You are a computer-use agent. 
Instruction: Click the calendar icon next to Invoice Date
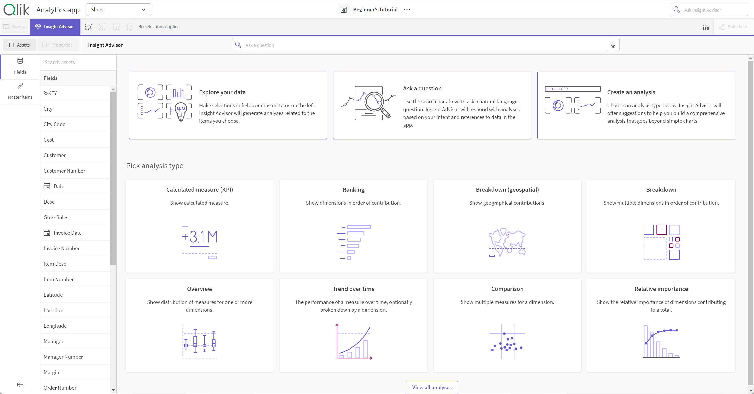(x=47, y=233)
